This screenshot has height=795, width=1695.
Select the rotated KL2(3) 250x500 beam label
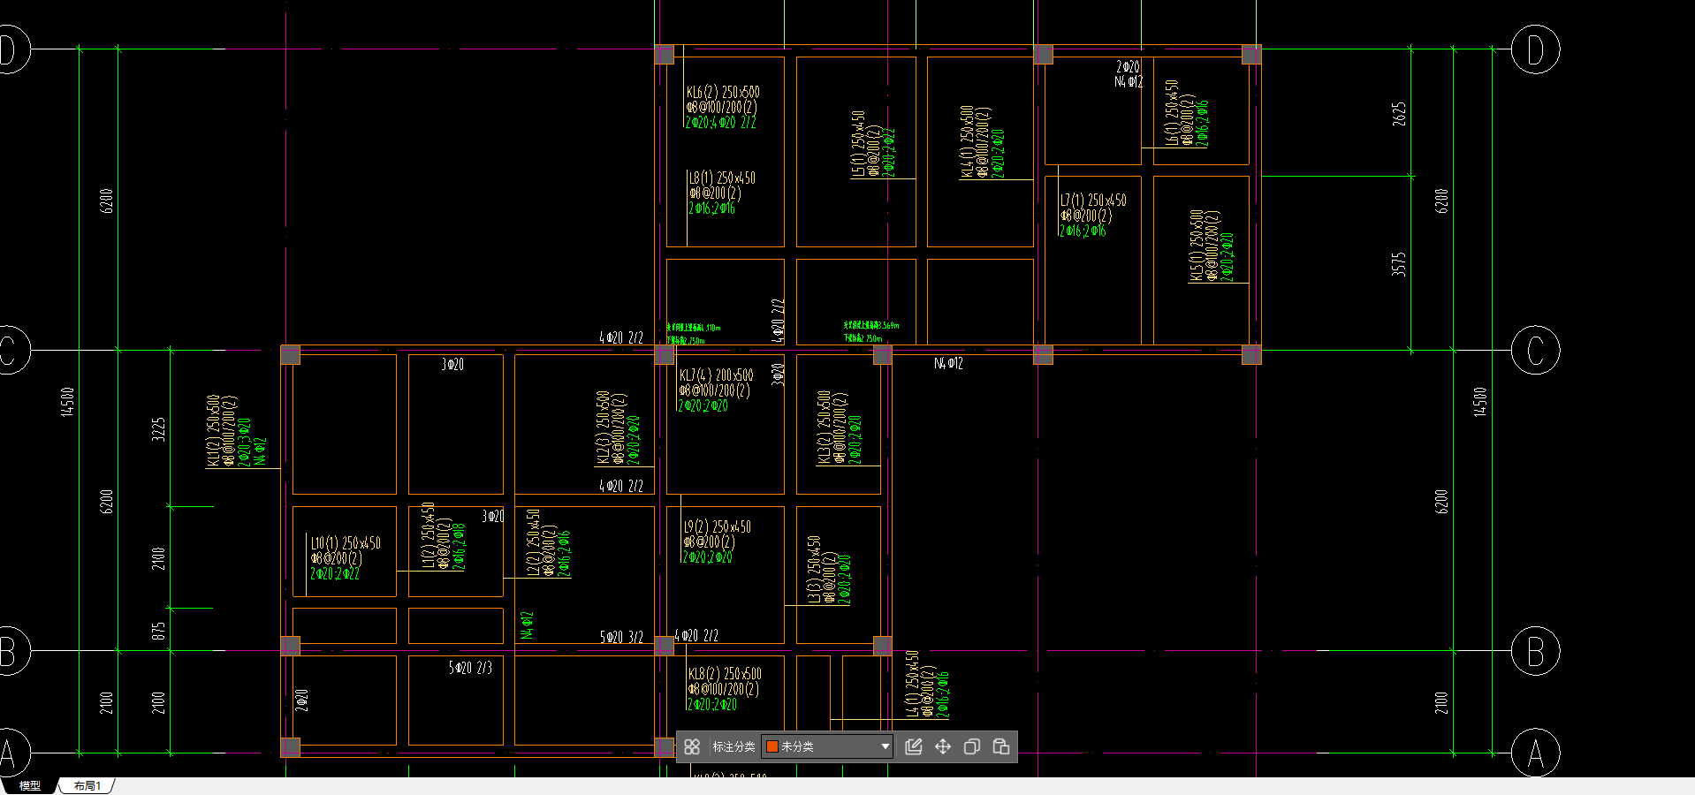pos(603,428)
